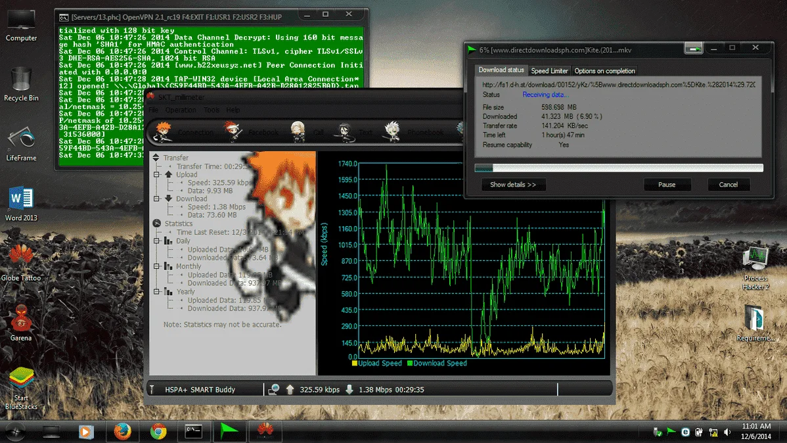787x443 pixels.
Task: Click the network tray icon
Action: point(713,432)
